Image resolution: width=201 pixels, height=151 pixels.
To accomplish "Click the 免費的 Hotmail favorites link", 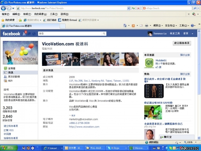I will point(68,20).
